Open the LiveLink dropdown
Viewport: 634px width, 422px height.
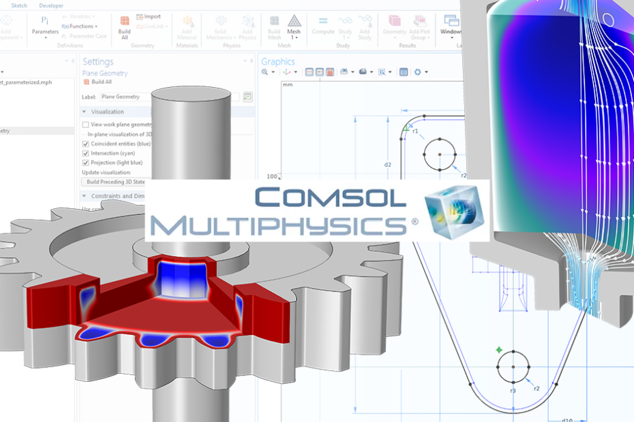tap(152, 27)
